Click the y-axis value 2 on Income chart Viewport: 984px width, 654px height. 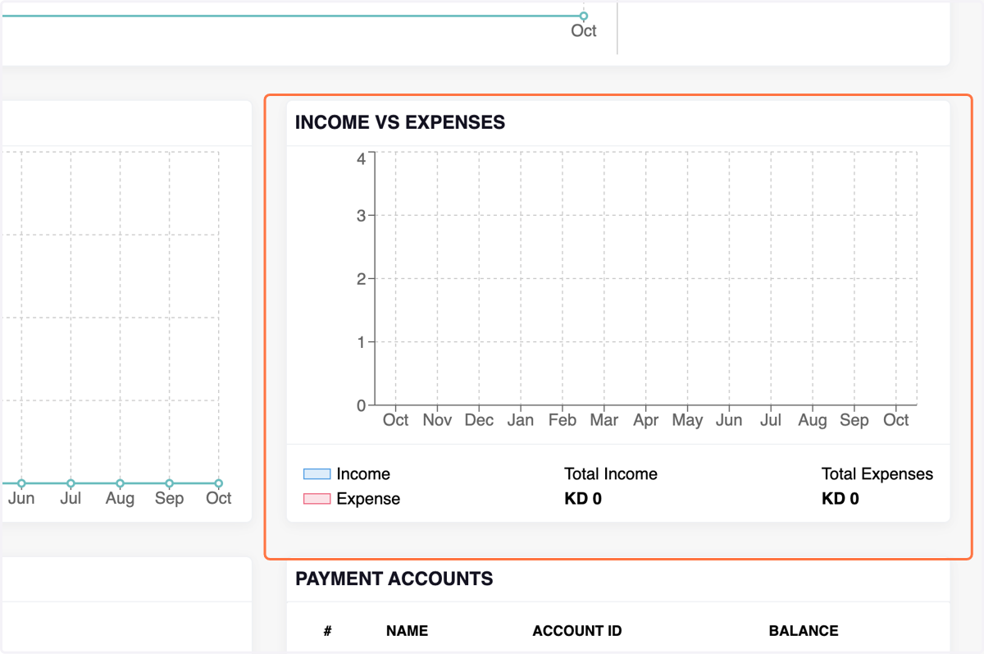(361, 279)
